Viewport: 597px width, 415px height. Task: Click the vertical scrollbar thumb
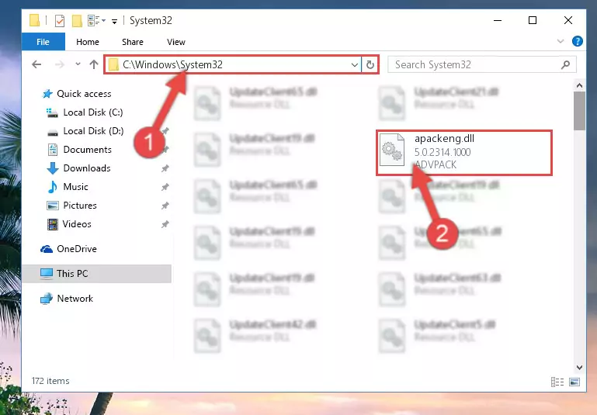579,111
